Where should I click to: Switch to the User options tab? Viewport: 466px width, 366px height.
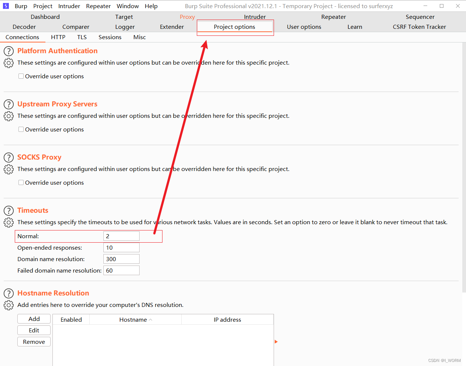(x=304, y=27)
